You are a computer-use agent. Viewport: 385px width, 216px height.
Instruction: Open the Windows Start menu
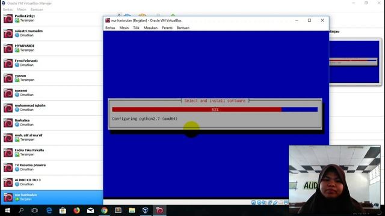(7, 211)
